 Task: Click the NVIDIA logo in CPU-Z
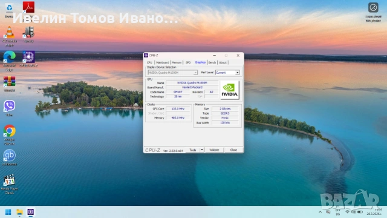tap(230, 90)
